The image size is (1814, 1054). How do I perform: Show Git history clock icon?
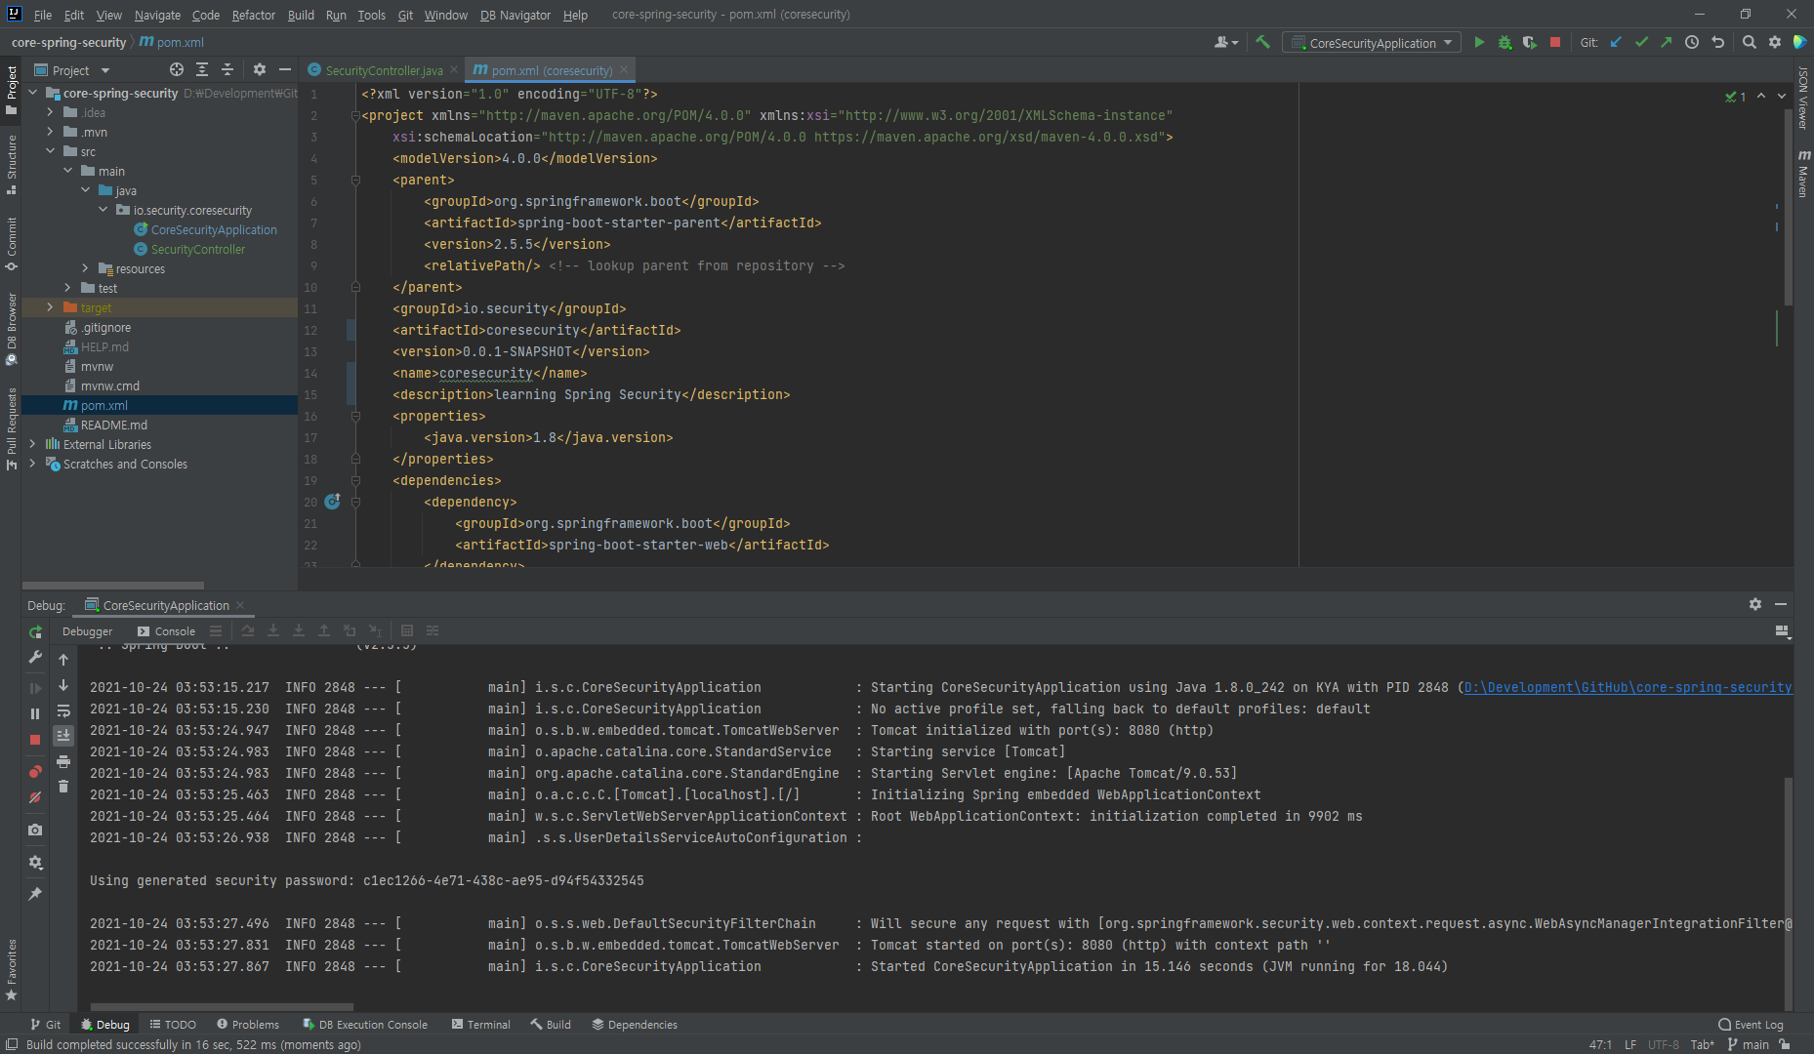(x=1692, y=42)
